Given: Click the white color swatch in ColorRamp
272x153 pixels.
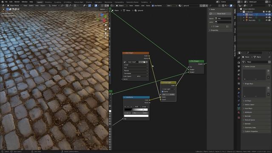Looking at the screenshot, I should (136, 116).
